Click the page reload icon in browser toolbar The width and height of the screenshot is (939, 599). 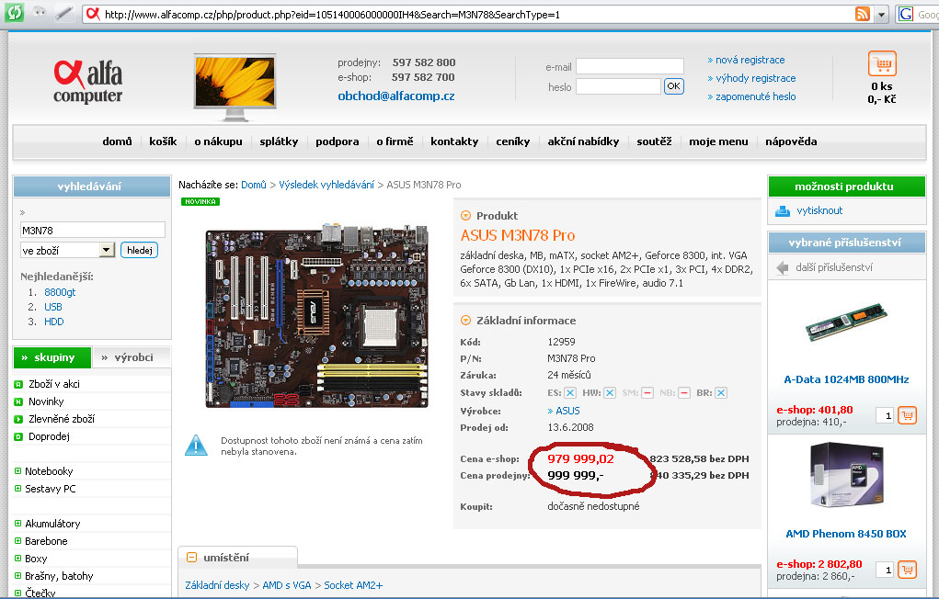[x=15, y=13]
